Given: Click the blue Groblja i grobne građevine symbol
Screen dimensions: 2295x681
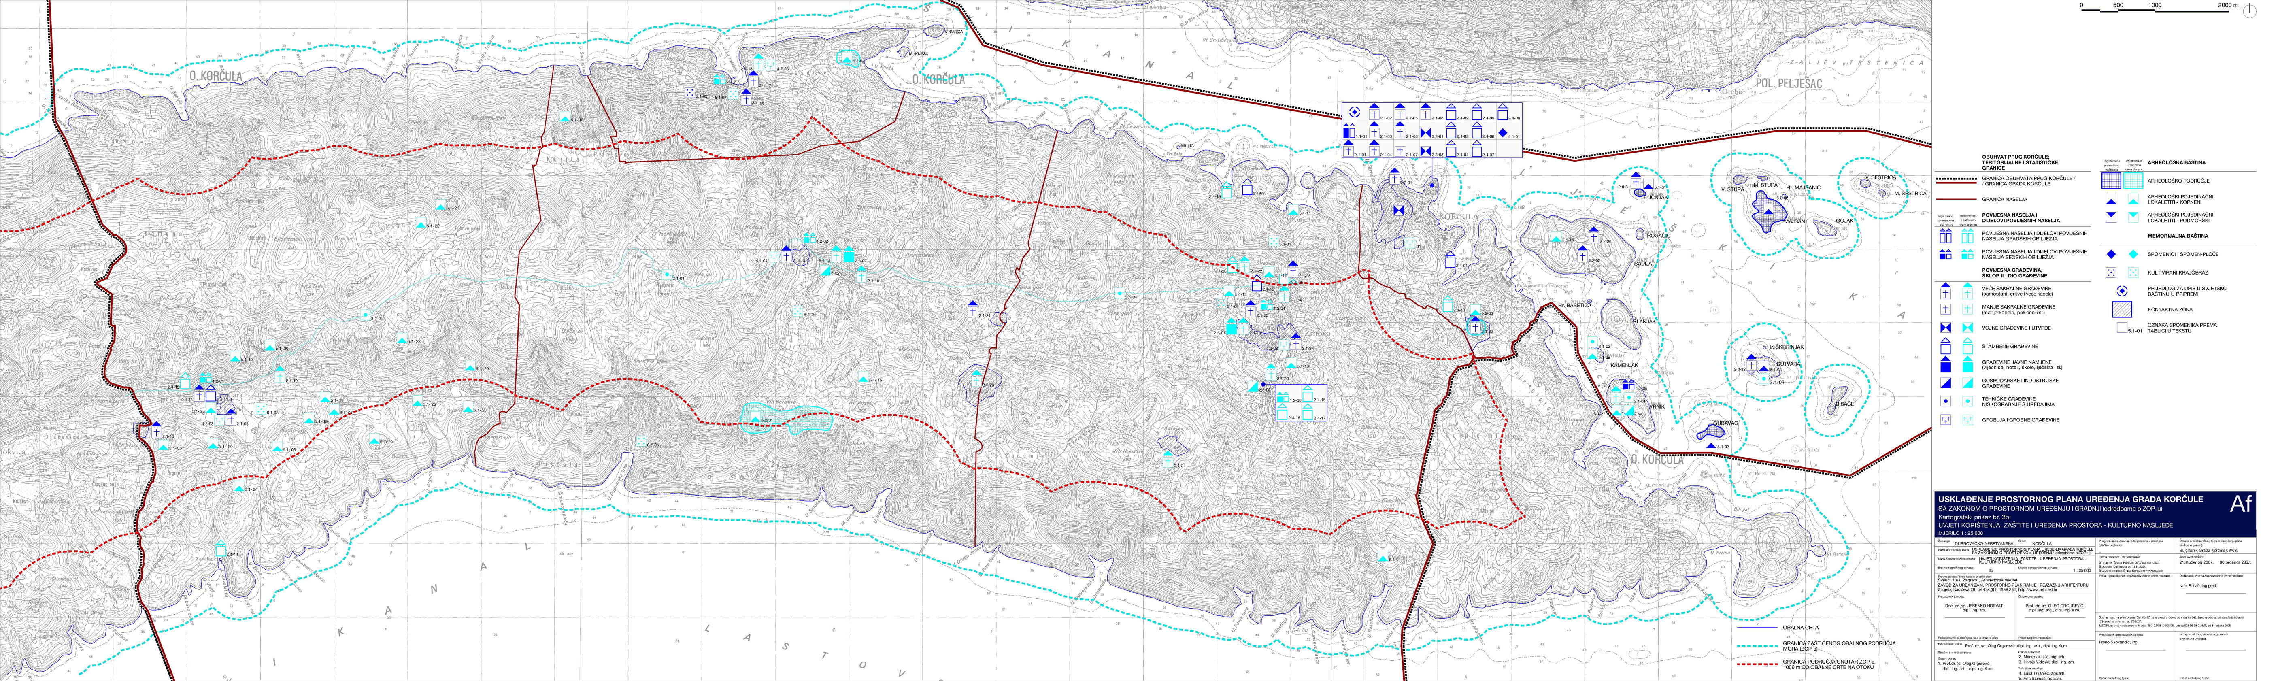Looking at the screenshot, I should pyautogui.click(x=1946, y=420).
